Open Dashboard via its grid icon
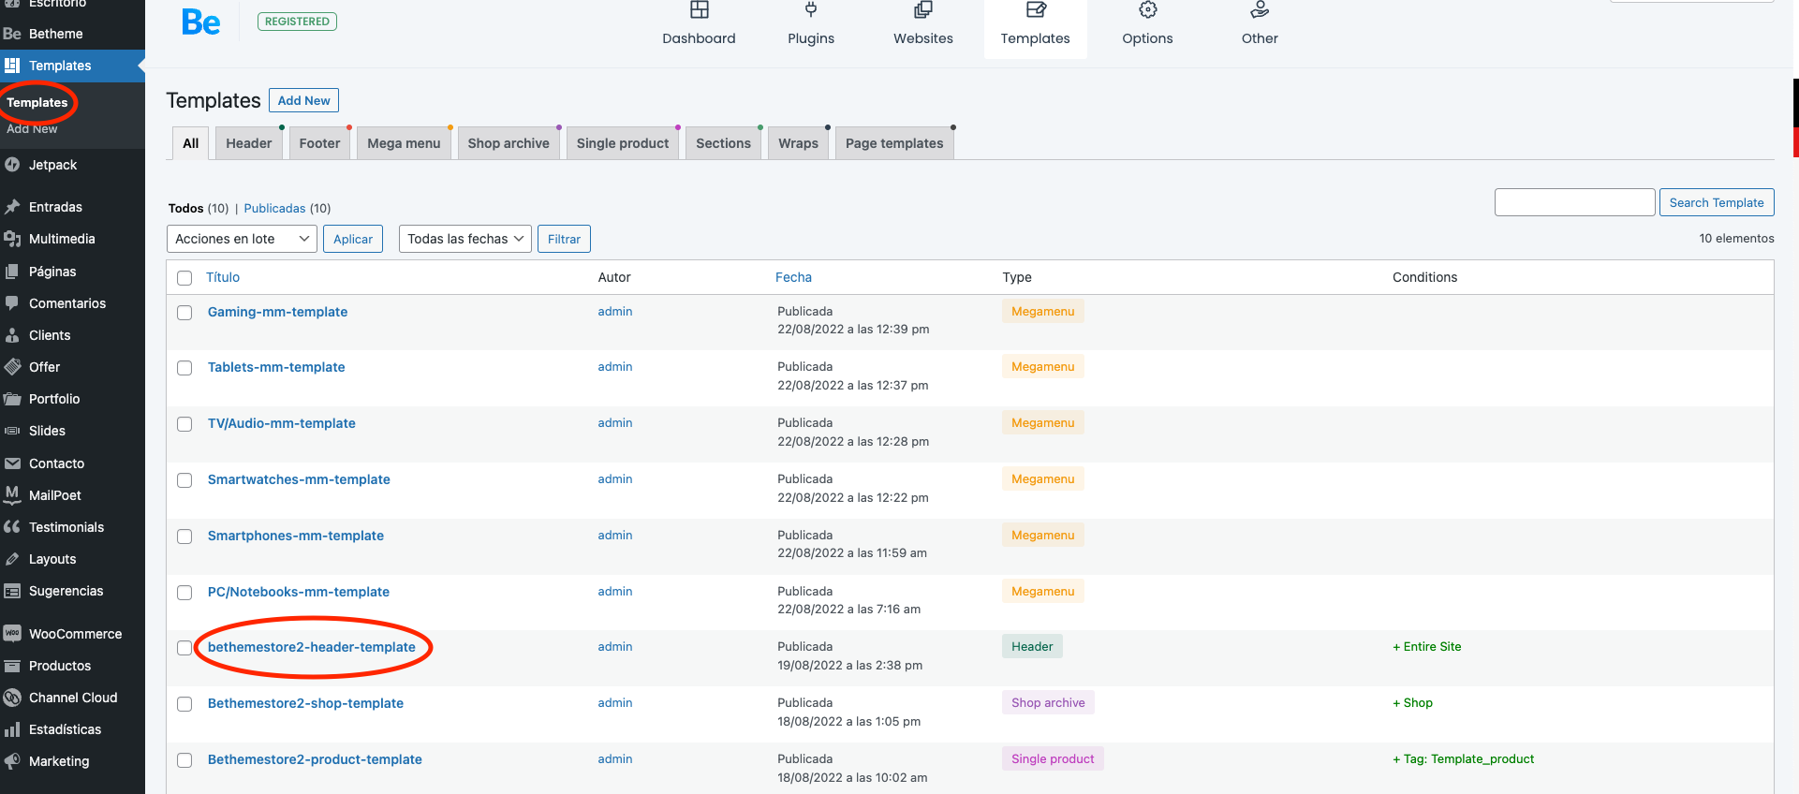 point(700,10)
